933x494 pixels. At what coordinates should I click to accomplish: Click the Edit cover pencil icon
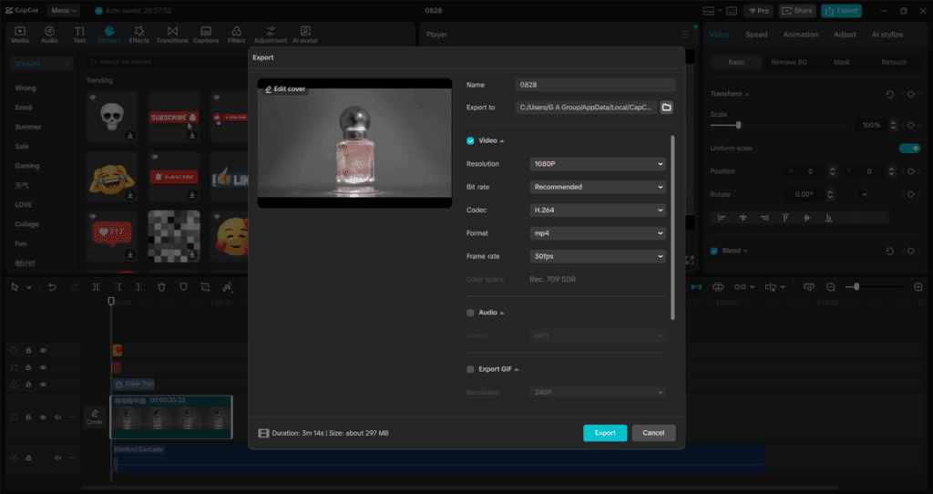coord(269,89)
